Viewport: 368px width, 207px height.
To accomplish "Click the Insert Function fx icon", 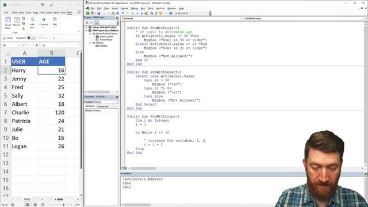I will click(37, 45).
